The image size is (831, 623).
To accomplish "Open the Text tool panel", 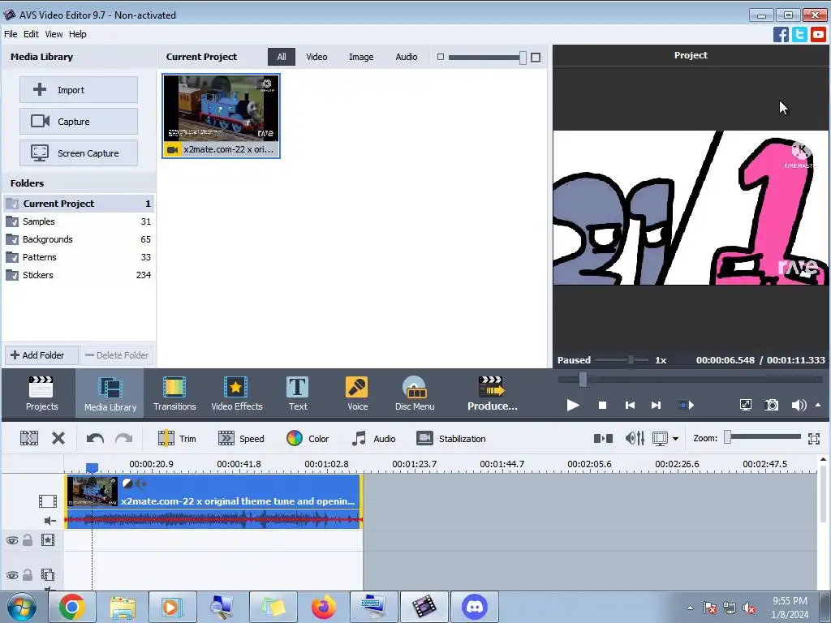I will 297,393.
